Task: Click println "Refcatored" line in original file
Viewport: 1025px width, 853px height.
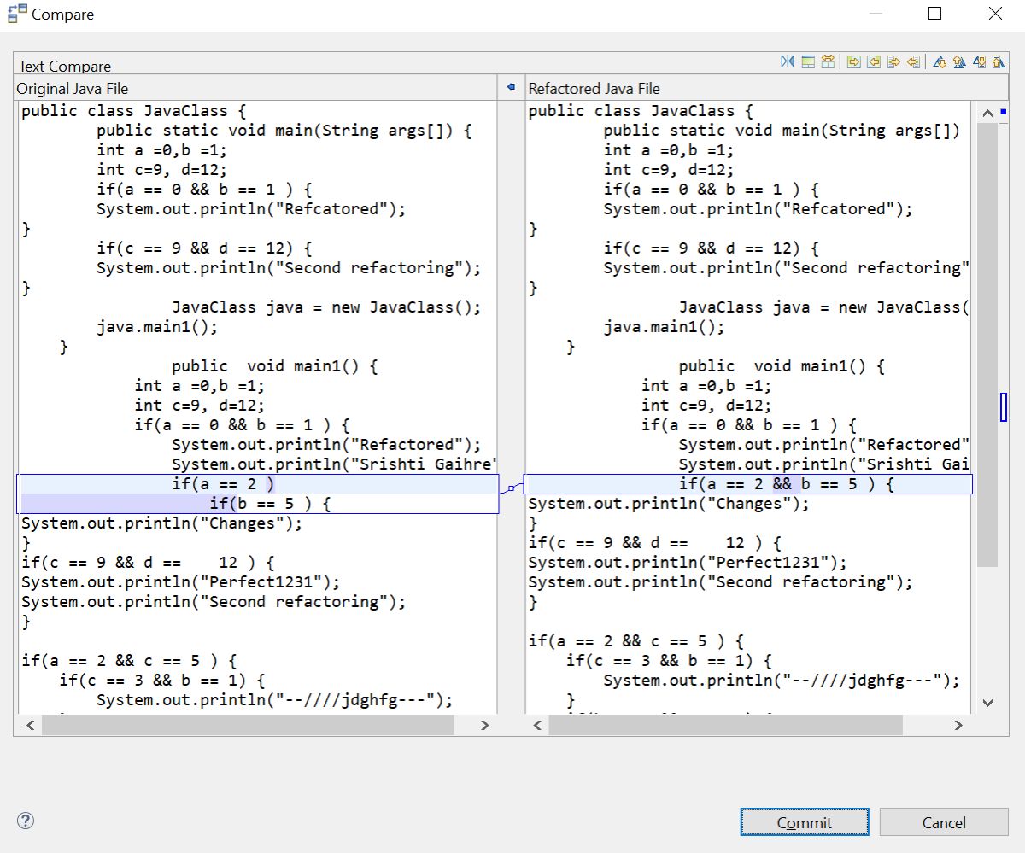Action: [251, 209]
